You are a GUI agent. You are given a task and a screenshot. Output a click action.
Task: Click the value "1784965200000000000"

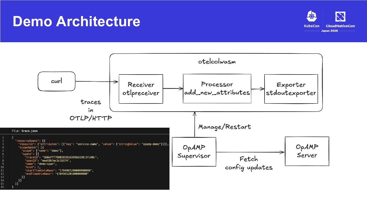click(75, 170)
